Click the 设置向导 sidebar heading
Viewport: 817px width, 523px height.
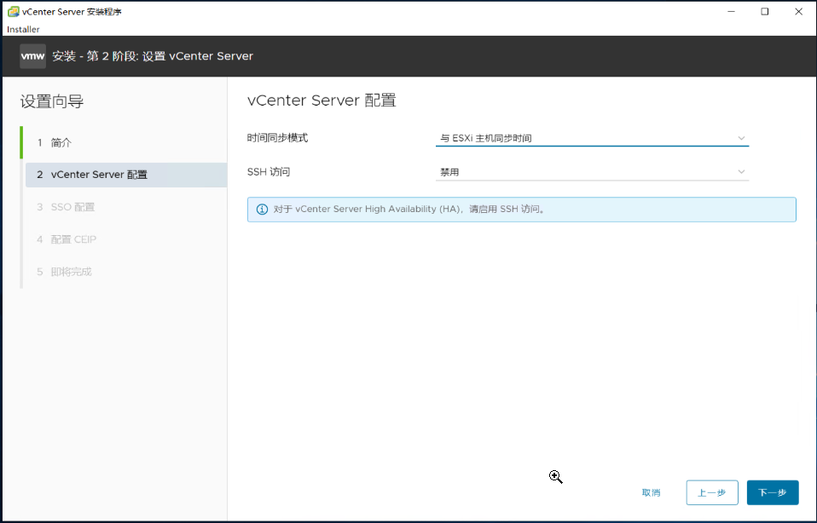[52, 101]
